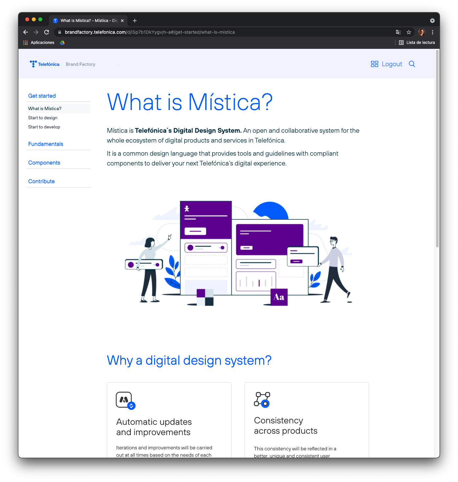Image resolution: width=458 pixels, height=482 pixels.
Task: Click the grid dashboard icon near Logout
Action: click(x=374, y=64)
